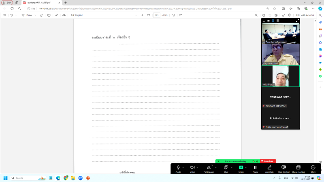Image resolution: width=324 pixels, height=182 pixels.
Task: Open a new browser tab
Action: point(66,2)
